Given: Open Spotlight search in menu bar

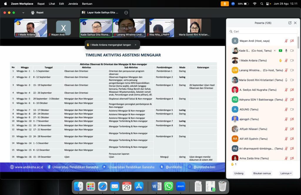Looking at the screenshot, I should (262, 4).
